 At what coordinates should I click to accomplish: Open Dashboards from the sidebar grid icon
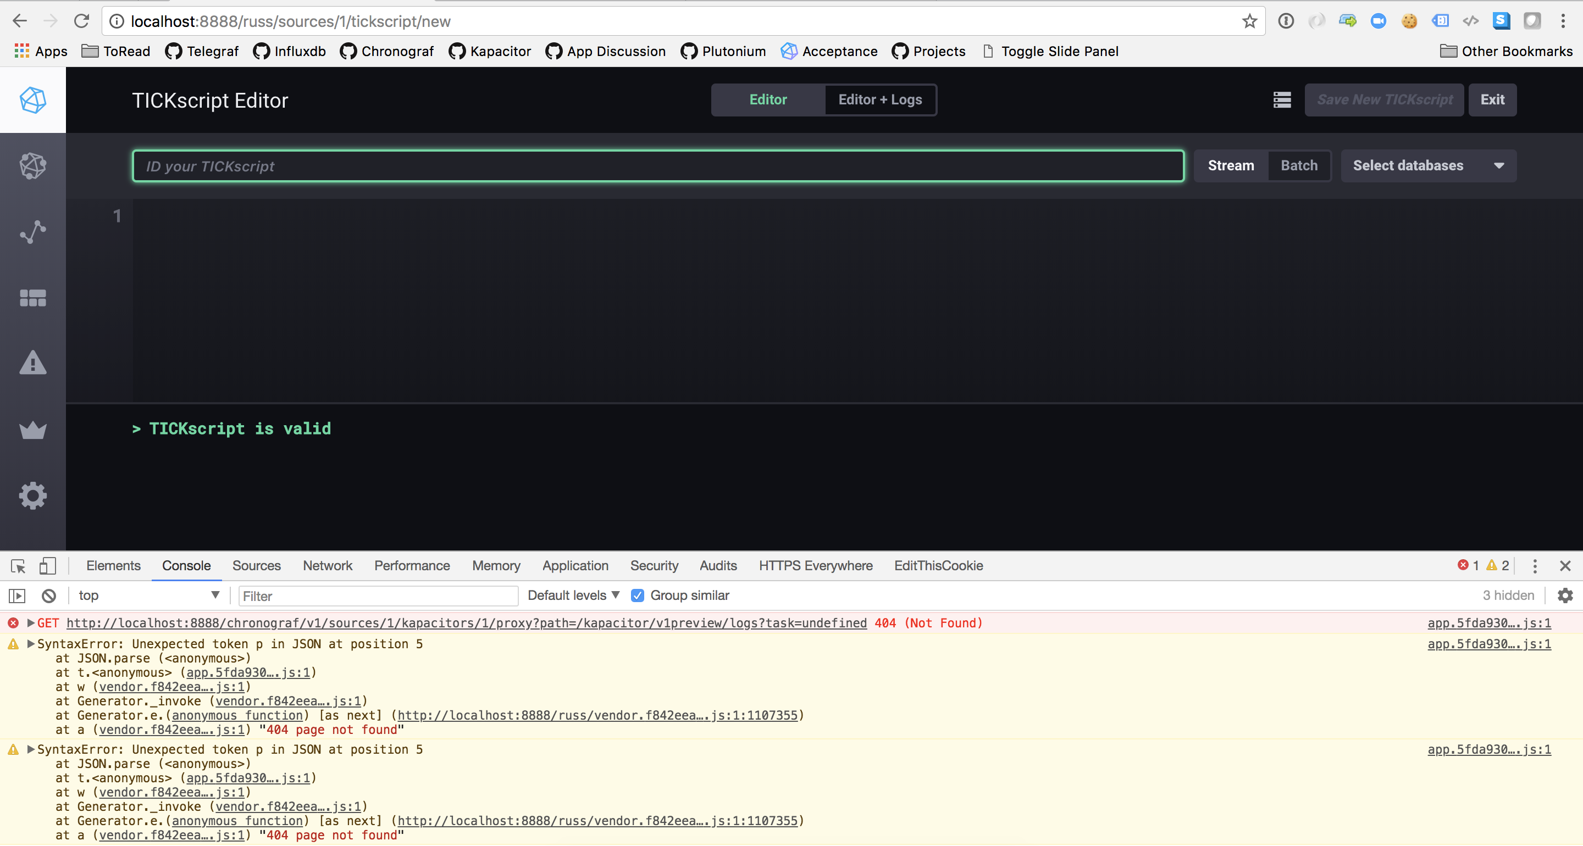32,298
